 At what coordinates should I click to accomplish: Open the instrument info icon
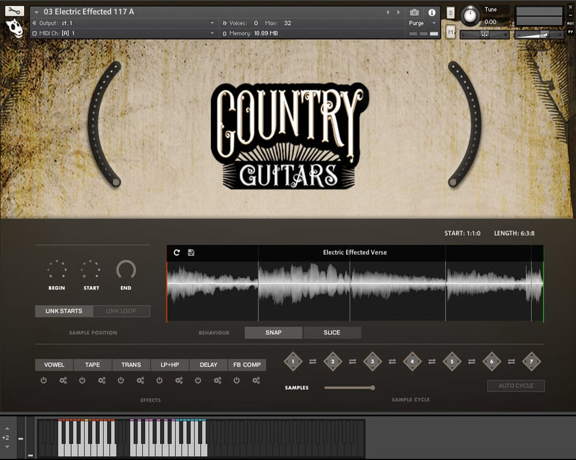(432, 12)
